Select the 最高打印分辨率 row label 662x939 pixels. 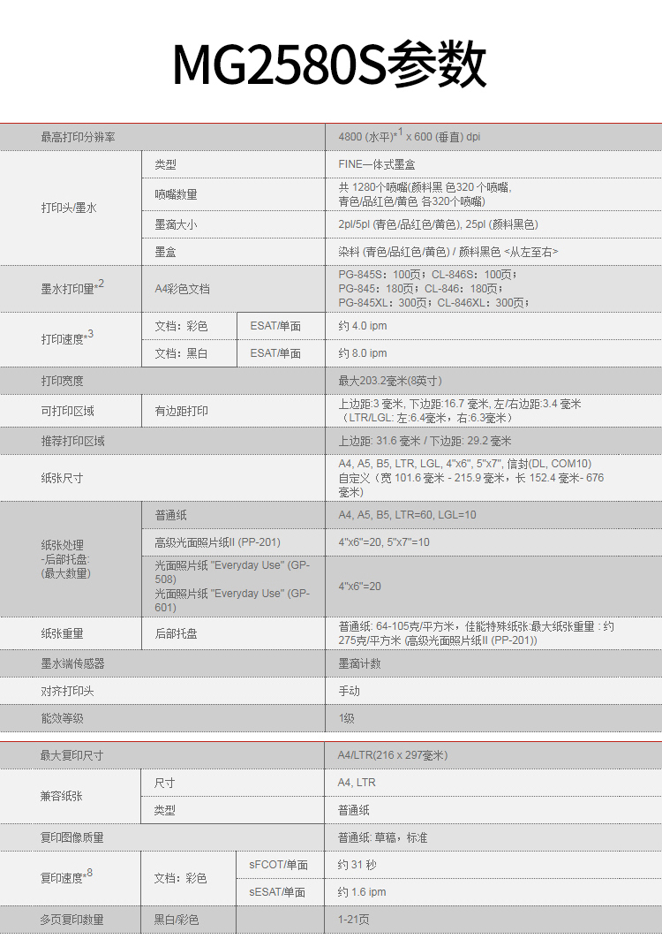pos(78,137)
